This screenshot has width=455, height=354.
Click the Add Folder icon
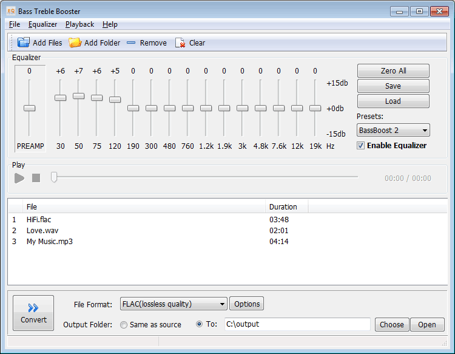75,43
